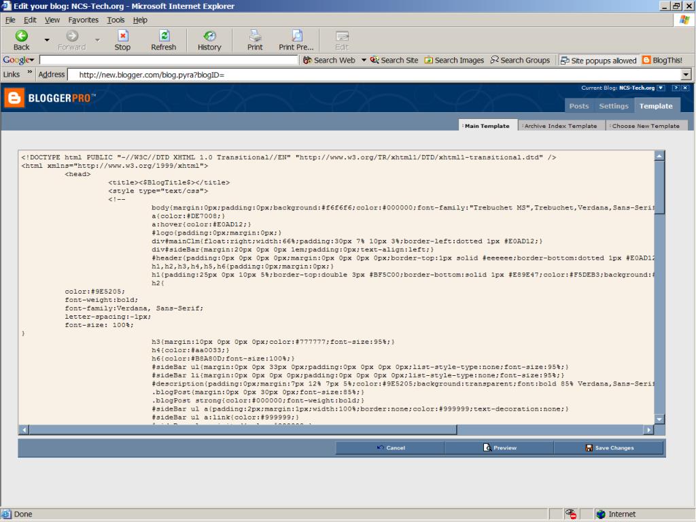Image resolution: width=696 pixels, height=522 pixels.
Task: Expand the Search Web dropdown arrow
Action: coord(364,60)
